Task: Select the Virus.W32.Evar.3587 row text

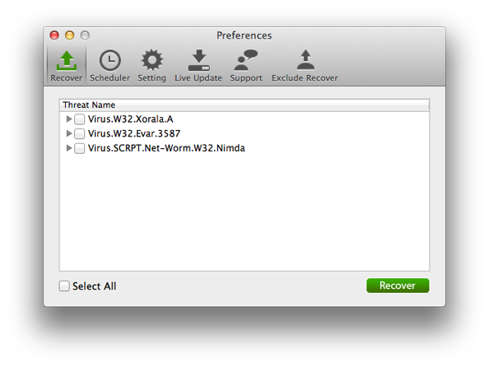Action: (x=134, y=134)
